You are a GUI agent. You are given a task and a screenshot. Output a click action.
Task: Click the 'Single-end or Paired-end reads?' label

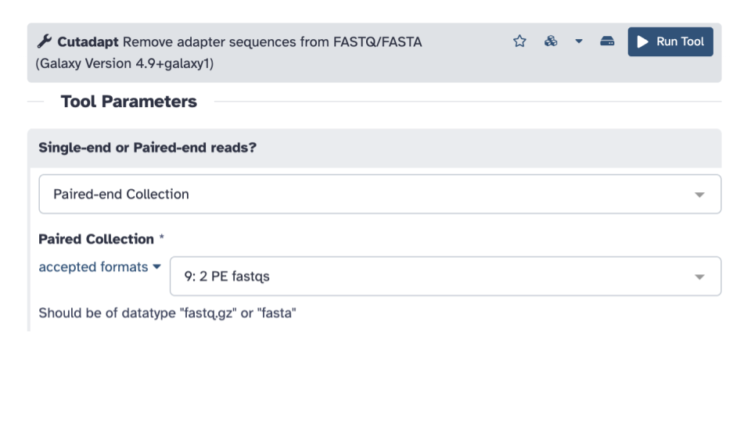click(148, 148)
